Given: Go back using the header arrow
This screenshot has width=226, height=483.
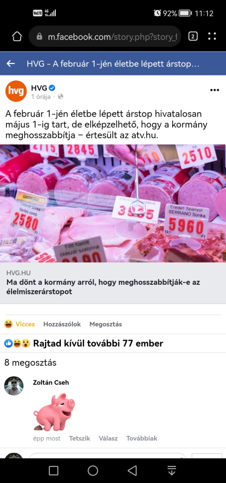Looking at the screenshot, I should (x=11, y=63).
